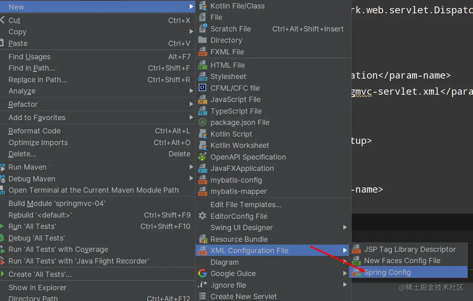Select Directory Path menu entry
Image resolution: width=473 pixels, height=301 pixels.
coord(97,298)
